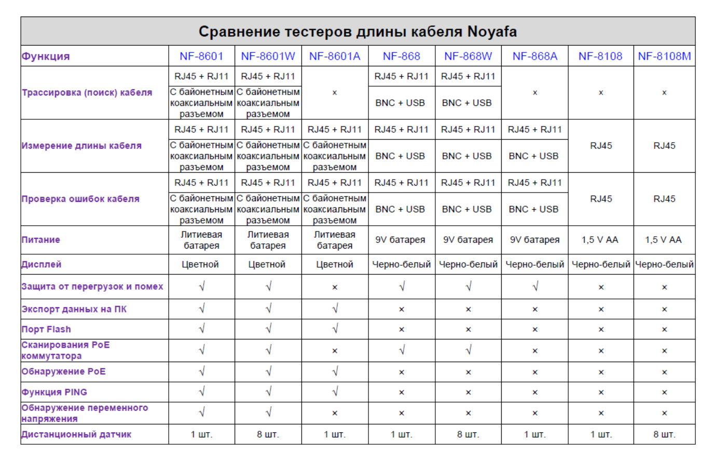714x466 pixels.
Task: Select the 'Функция PING' row label
Action: pyautogui.click(x=54, y=392)
